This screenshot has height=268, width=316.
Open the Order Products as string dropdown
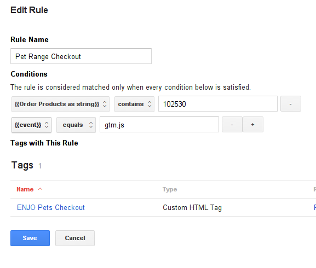[x=60, y=104]
